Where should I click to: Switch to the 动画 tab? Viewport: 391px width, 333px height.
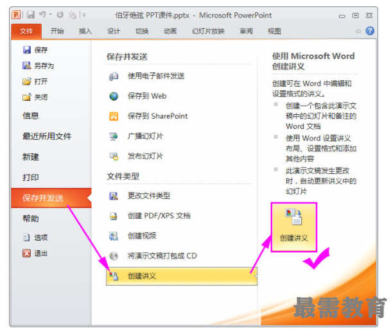click(170, 31)
